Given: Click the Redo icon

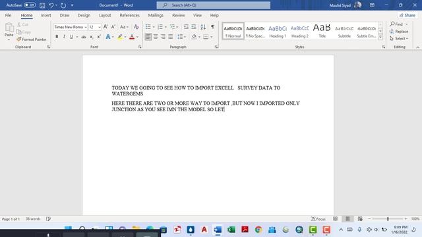Looking at the screenshot, I should tap(63, 5).
